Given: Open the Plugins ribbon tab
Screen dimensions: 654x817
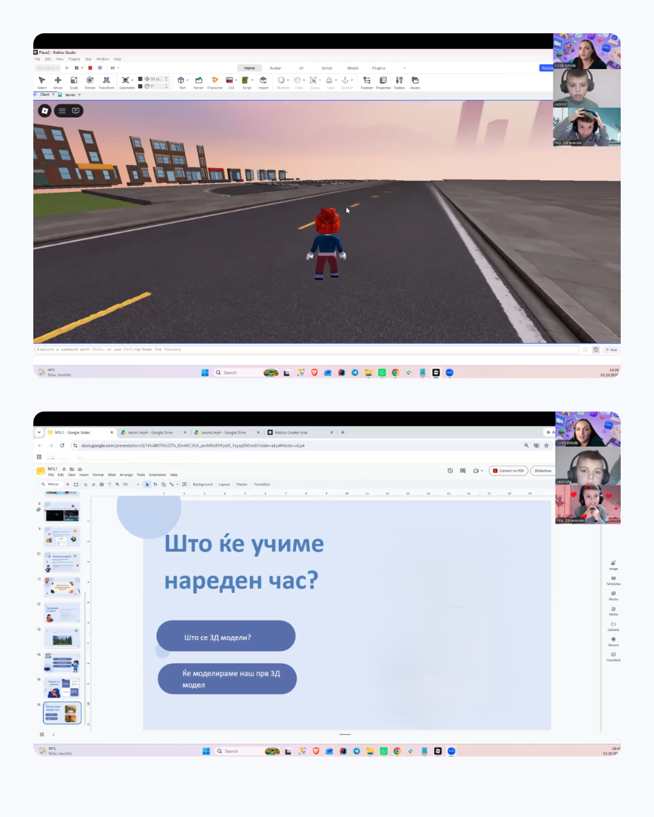Looking at the screenshot, I should pos(378,68).
